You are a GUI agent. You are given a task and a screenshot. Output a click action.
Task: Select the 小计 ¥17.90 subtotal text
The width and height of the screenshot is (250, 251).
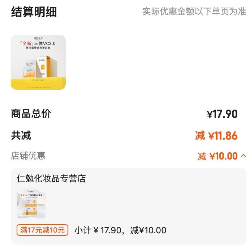[x=98, y=230]
